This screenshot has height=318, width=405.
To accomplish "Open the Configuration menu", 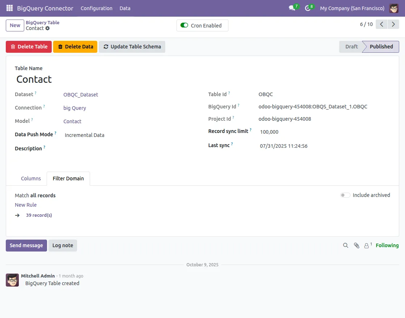I will tap(96, 8).
